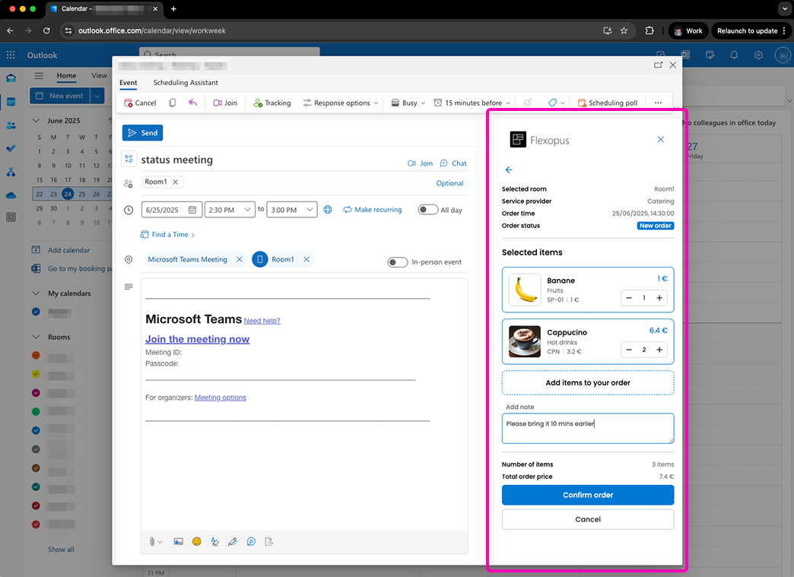The image size is (794, 577).
Task: Click the Chat link beside the title
Action: 453,163
